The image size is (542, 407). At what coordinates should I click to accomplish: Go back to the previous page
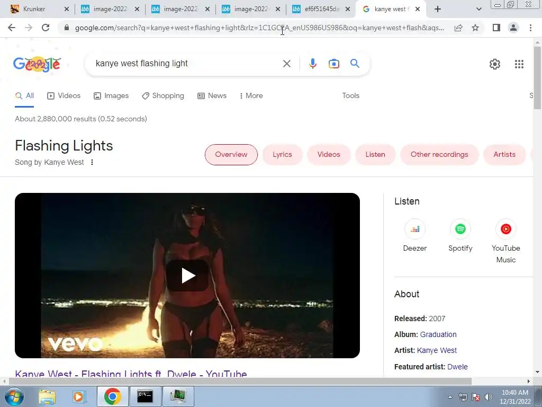click(x=12, y=28)
